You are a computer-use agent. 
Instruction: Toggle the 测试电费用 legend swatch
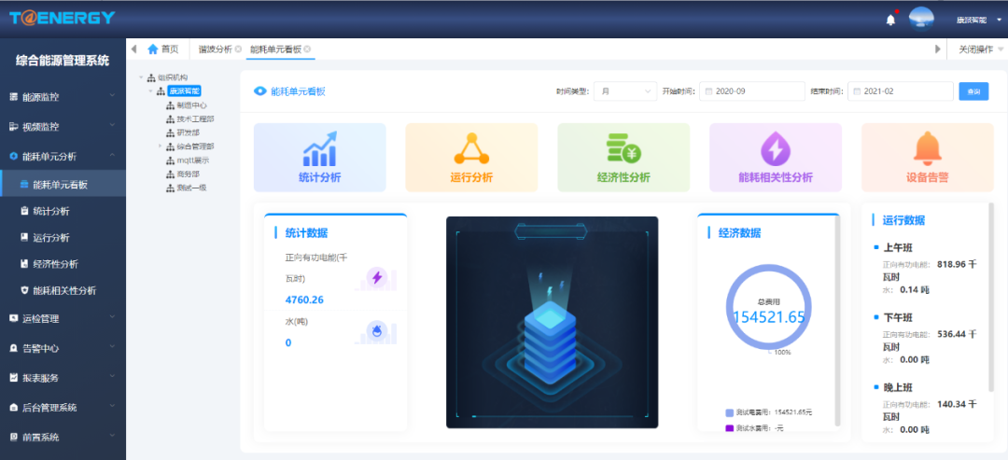tap(729, 412)
